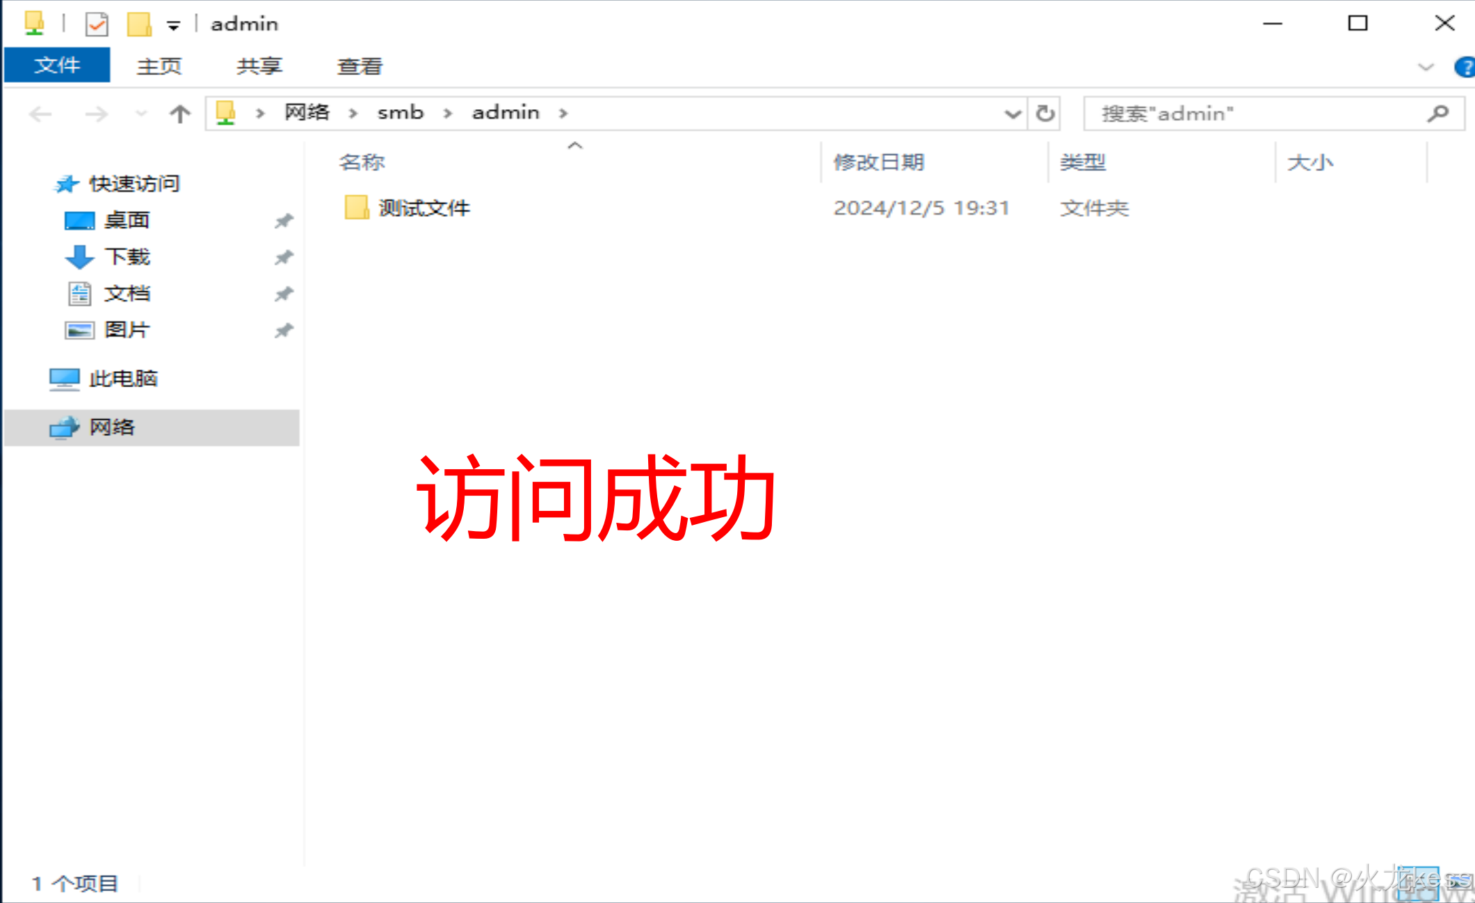Click chevron after smb in address path

point(448,113)
